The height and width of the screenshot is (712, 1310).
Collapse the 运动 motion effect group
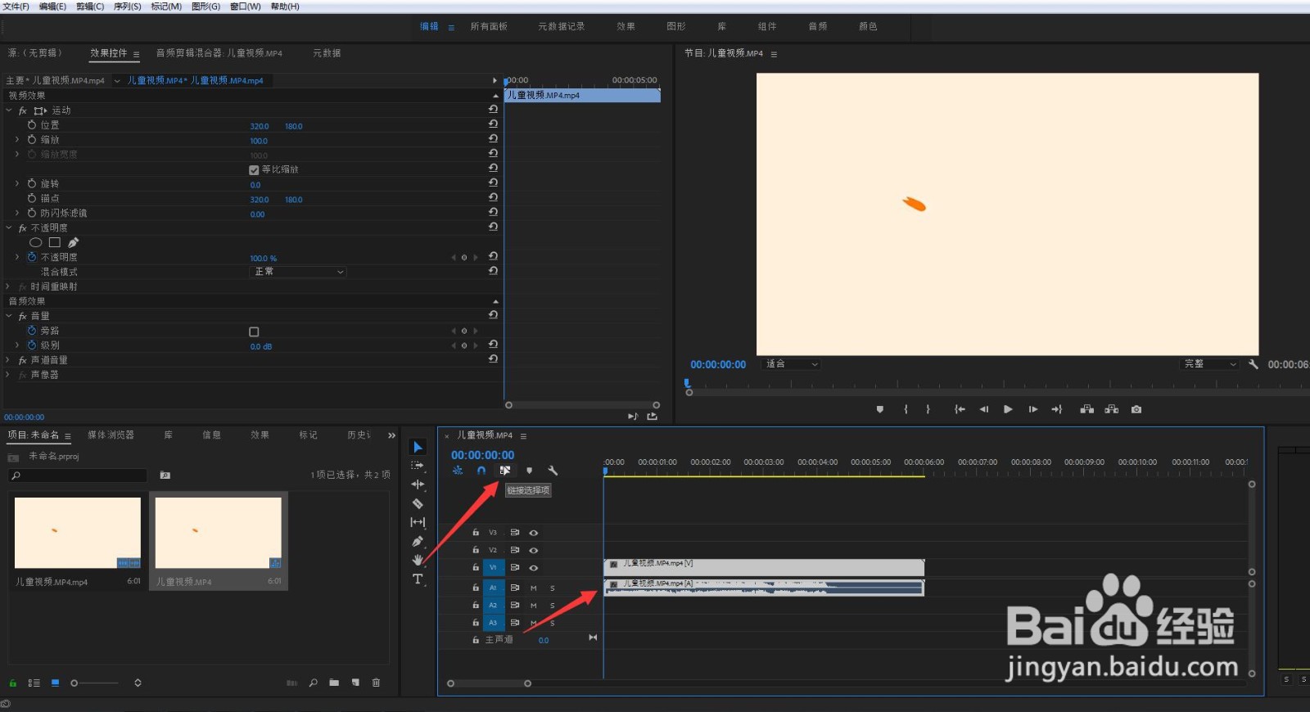tap(9, 110)
